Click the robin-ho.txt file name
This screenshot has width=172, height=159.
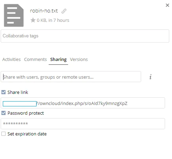44,11
